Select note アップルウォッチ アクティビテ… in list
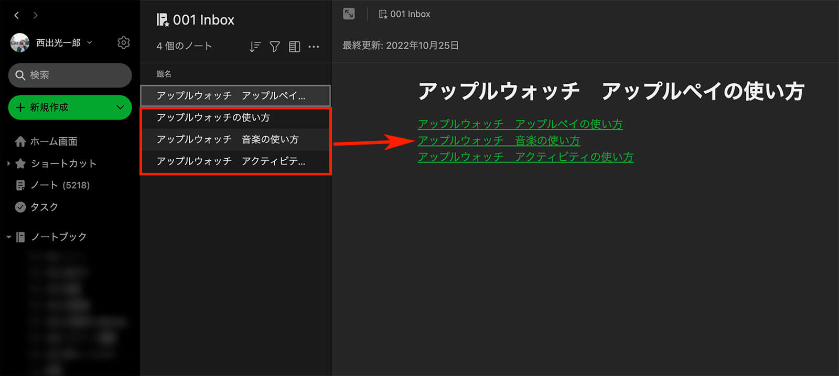Viewport: 839px width, 376px height. click(x=235, y=161)
